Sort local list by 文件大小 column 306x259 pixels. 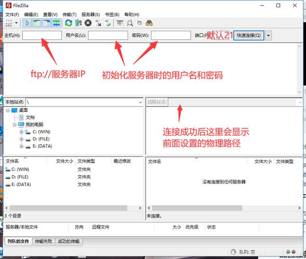click(61, 161)
